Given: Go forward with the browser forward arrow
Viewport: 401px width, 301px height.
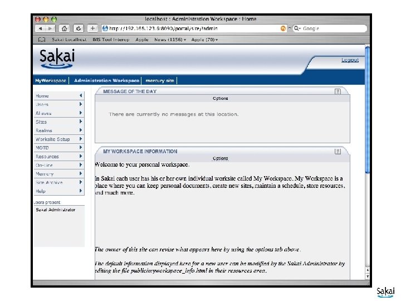Looking at the screenshot, I should tap(50, 28).
